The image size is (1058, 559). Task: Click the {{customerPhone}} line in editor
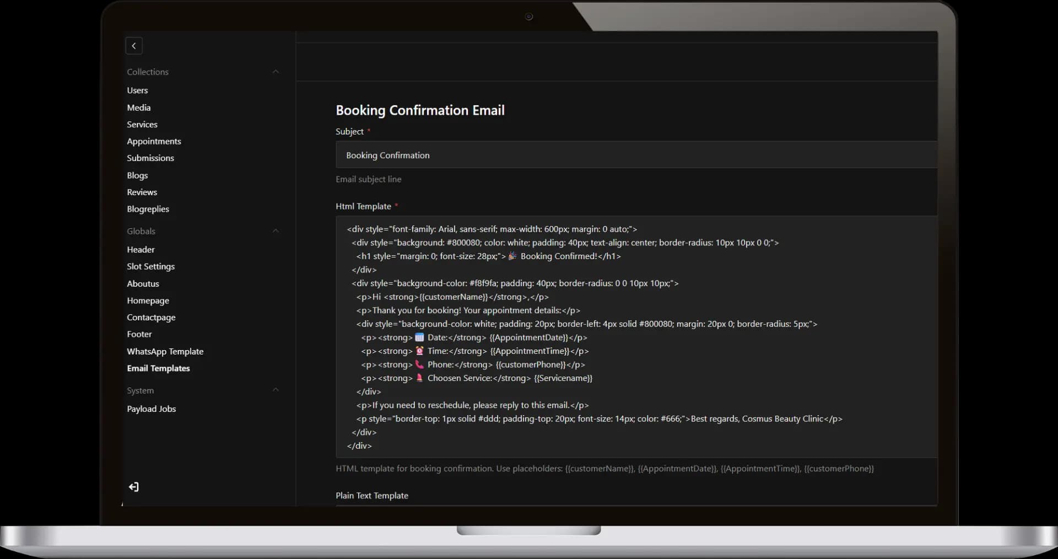pos(473,364)
